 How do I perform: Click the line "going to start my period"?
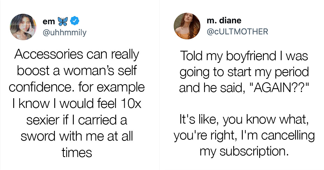click(x=244, y=72)
